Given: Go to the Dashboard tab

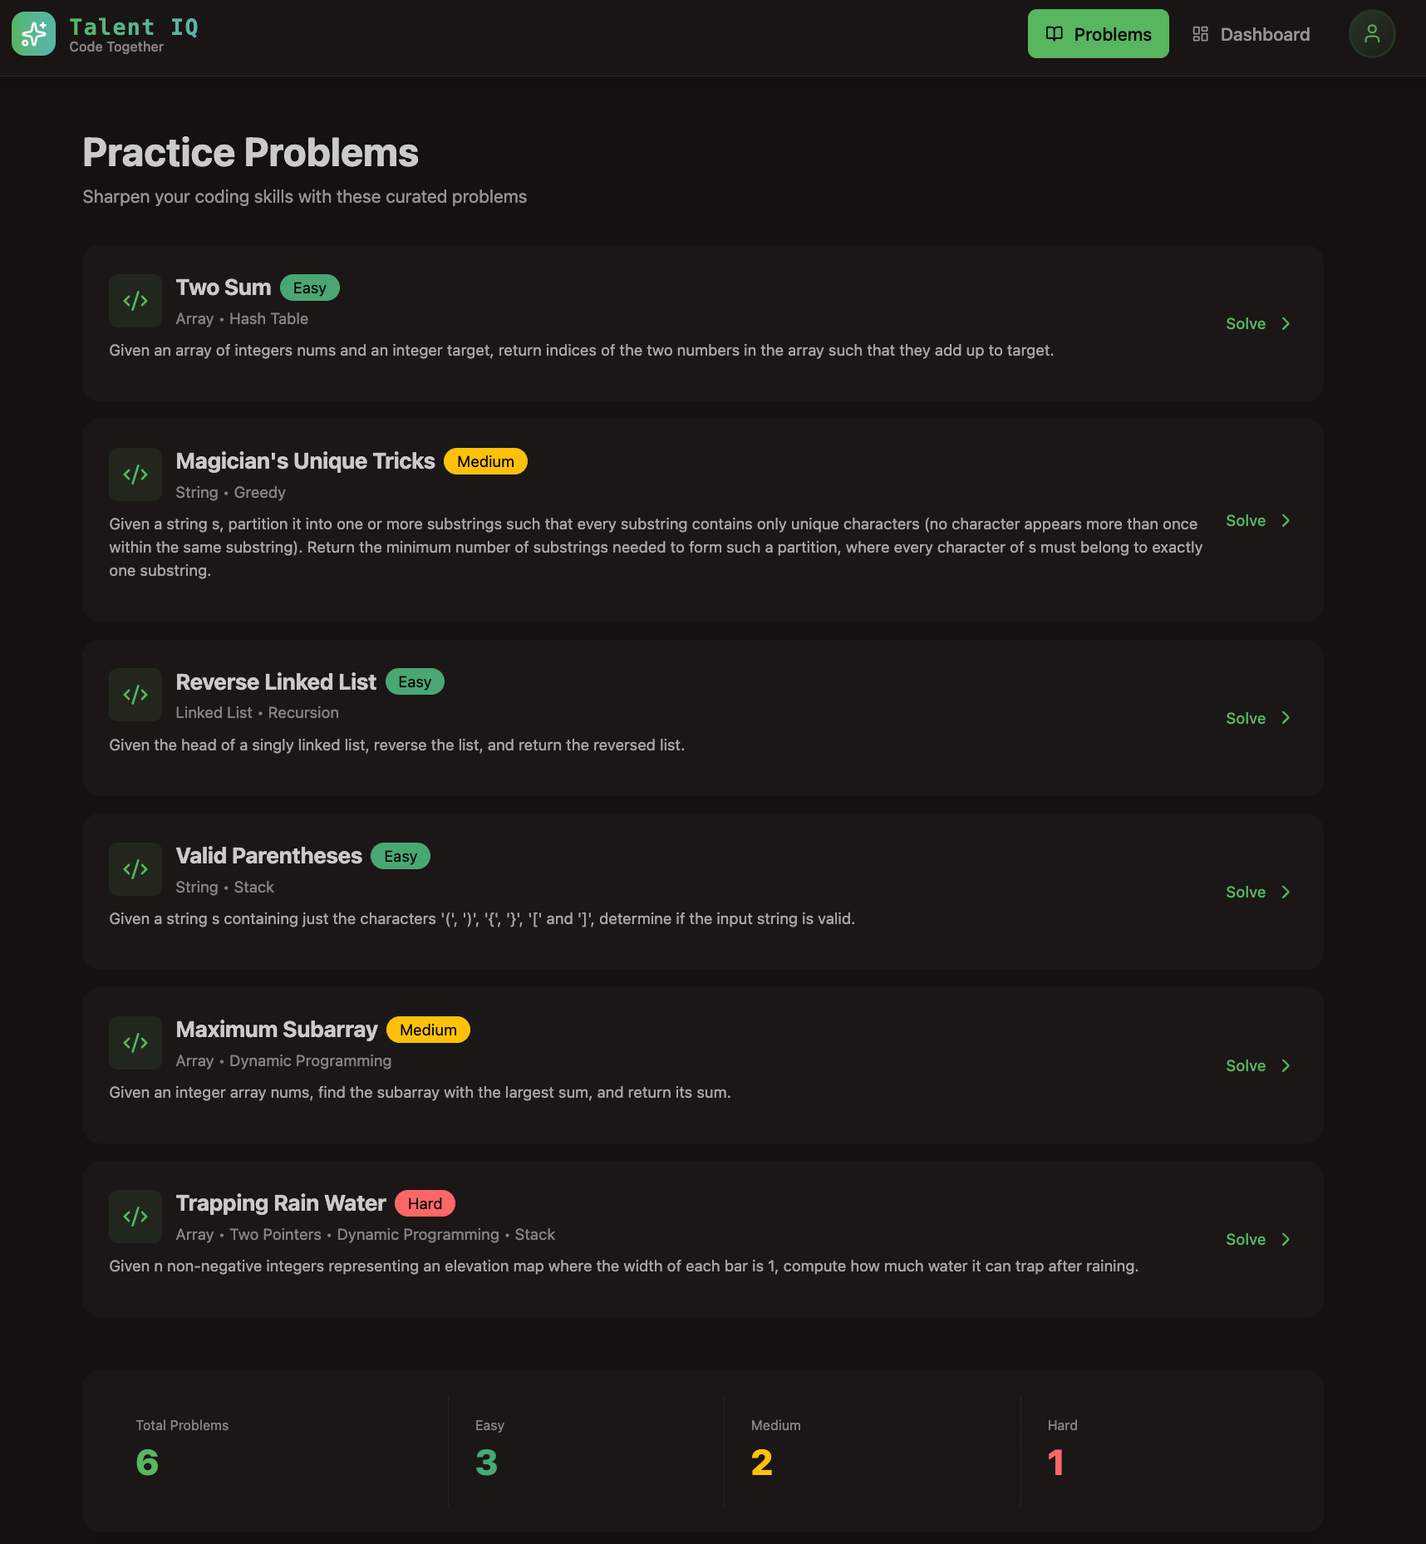Looking at the screenshot, I should (x=1251, y=34).
